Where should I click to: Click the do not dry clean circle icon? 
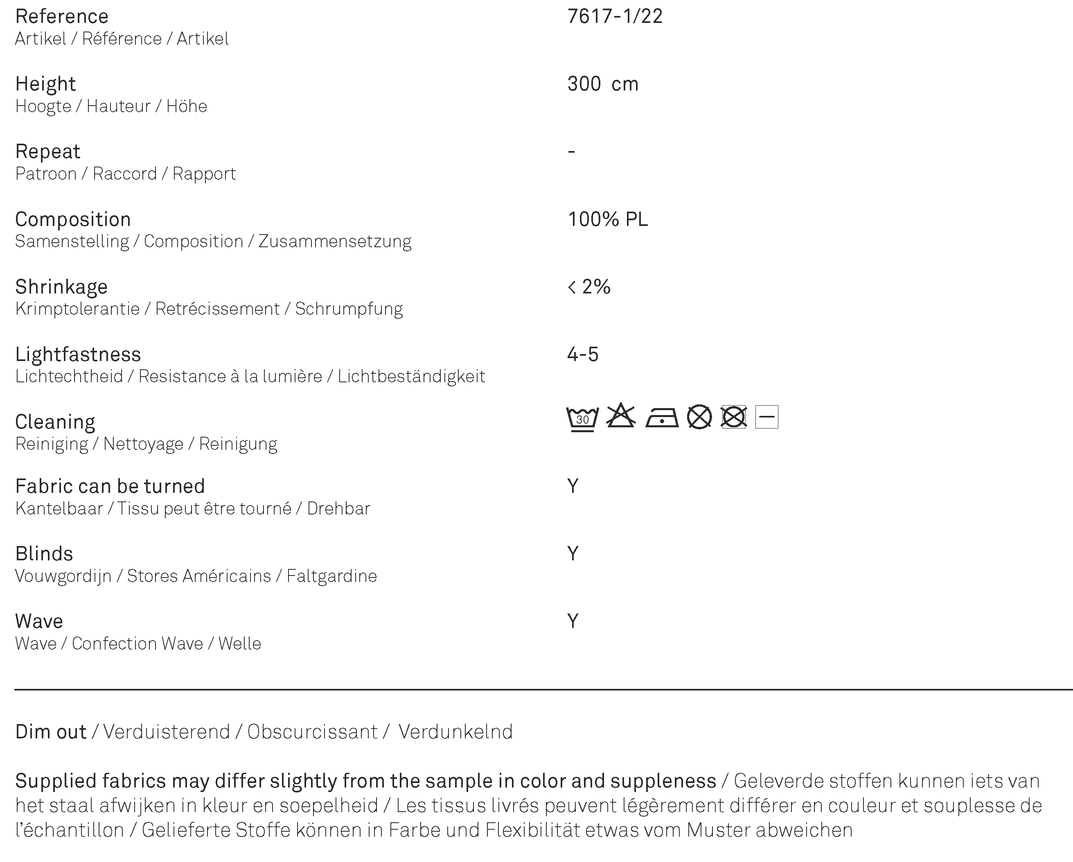click(x=699, y=417)
